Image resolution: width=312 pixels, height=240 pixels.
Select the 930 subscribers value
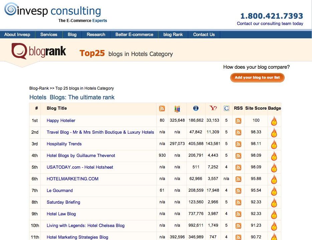pos(162,155)
